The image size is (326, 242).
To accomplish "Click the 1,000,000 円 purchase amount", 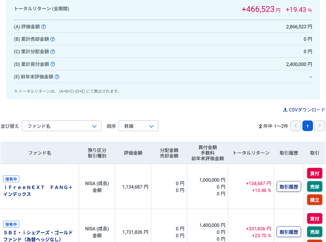I will 212,180.
